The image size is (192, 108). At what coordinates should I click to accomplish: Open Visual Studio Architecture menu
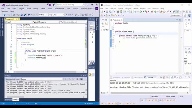(59, 9)
